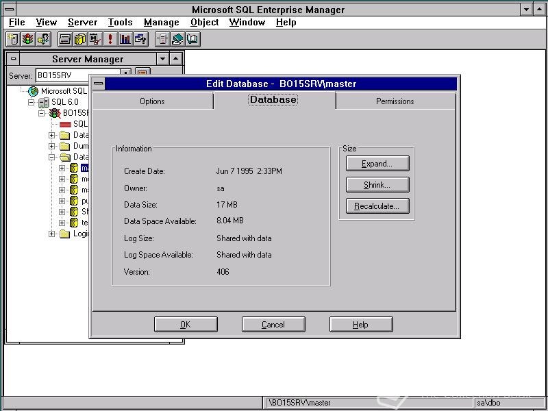The width and height of the screenshot is (548, 411).
Task: Select the red SQL Executive icon in tree
Action: [x=65, y=125]
